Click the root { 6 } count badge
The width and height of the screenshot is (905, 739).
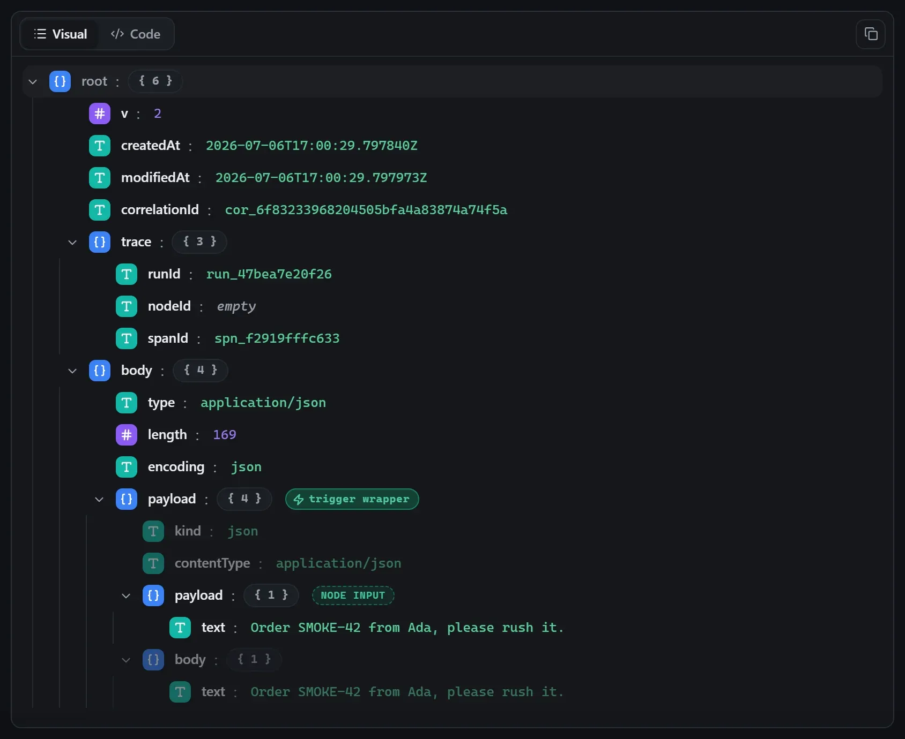coord(155,81)
